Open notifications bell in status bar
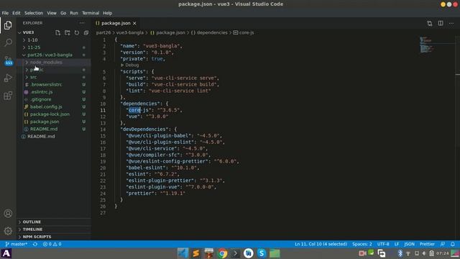The image size is (460, 259). pos(453,244)
